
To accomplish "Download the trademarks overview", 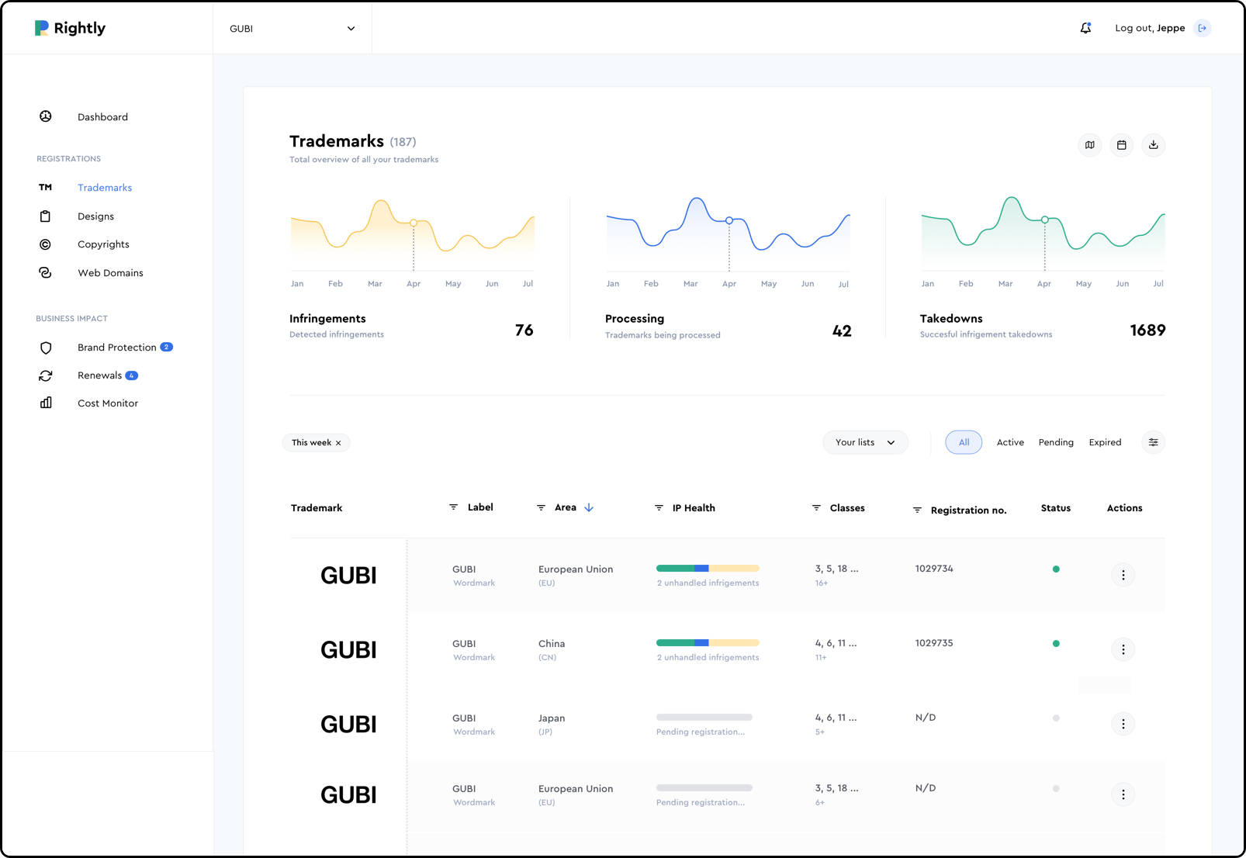I will pos(1154,145).
